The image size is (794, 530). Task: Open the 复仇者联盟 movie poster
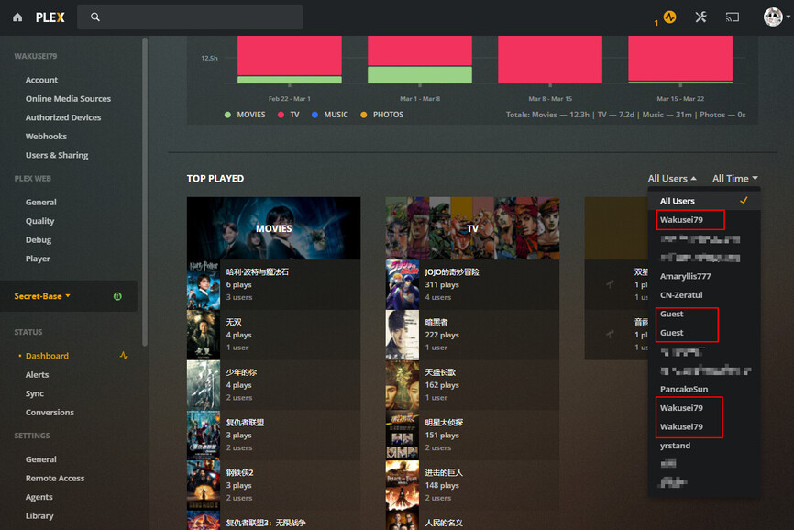click(204, 435)
